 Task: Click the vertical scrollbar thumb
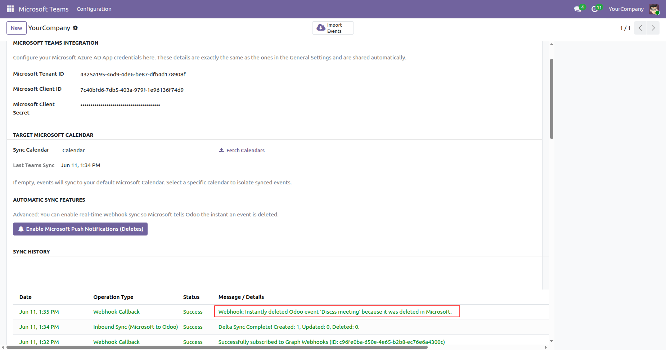[552, 99]
